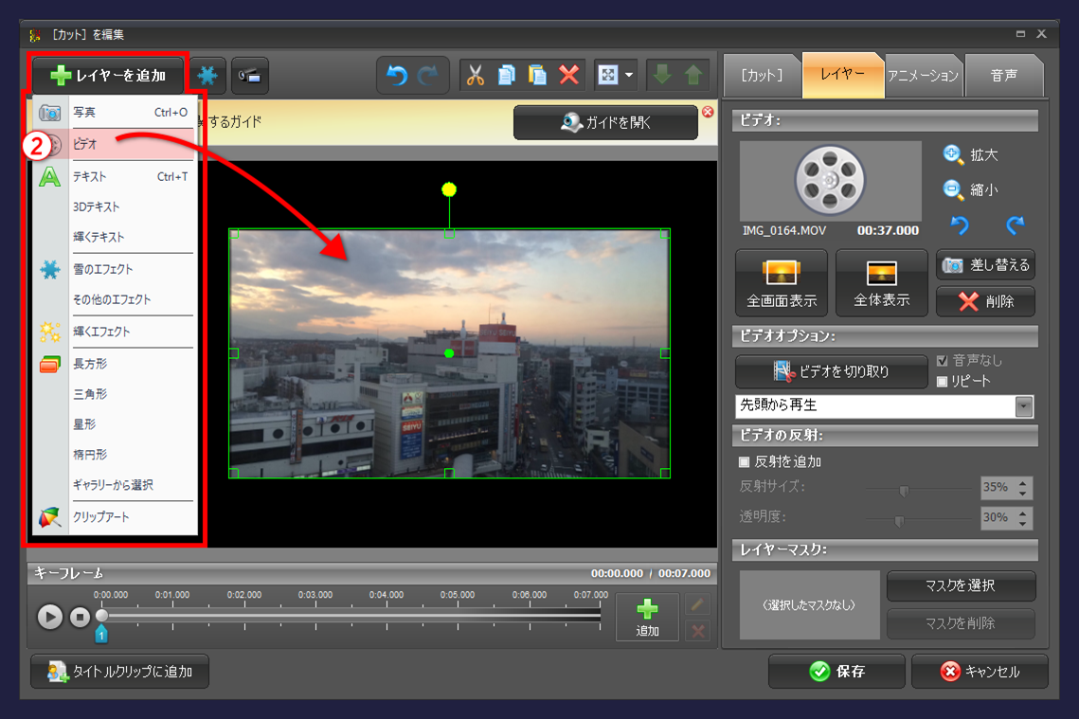Viewport: 1079px width, 719px height.
Task: Open the guide via ガイドを開く
Action: [604, 121]
